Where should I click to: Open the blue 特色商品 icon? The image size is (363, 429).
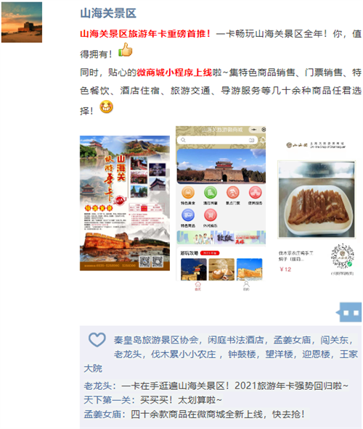pos(188,215)
